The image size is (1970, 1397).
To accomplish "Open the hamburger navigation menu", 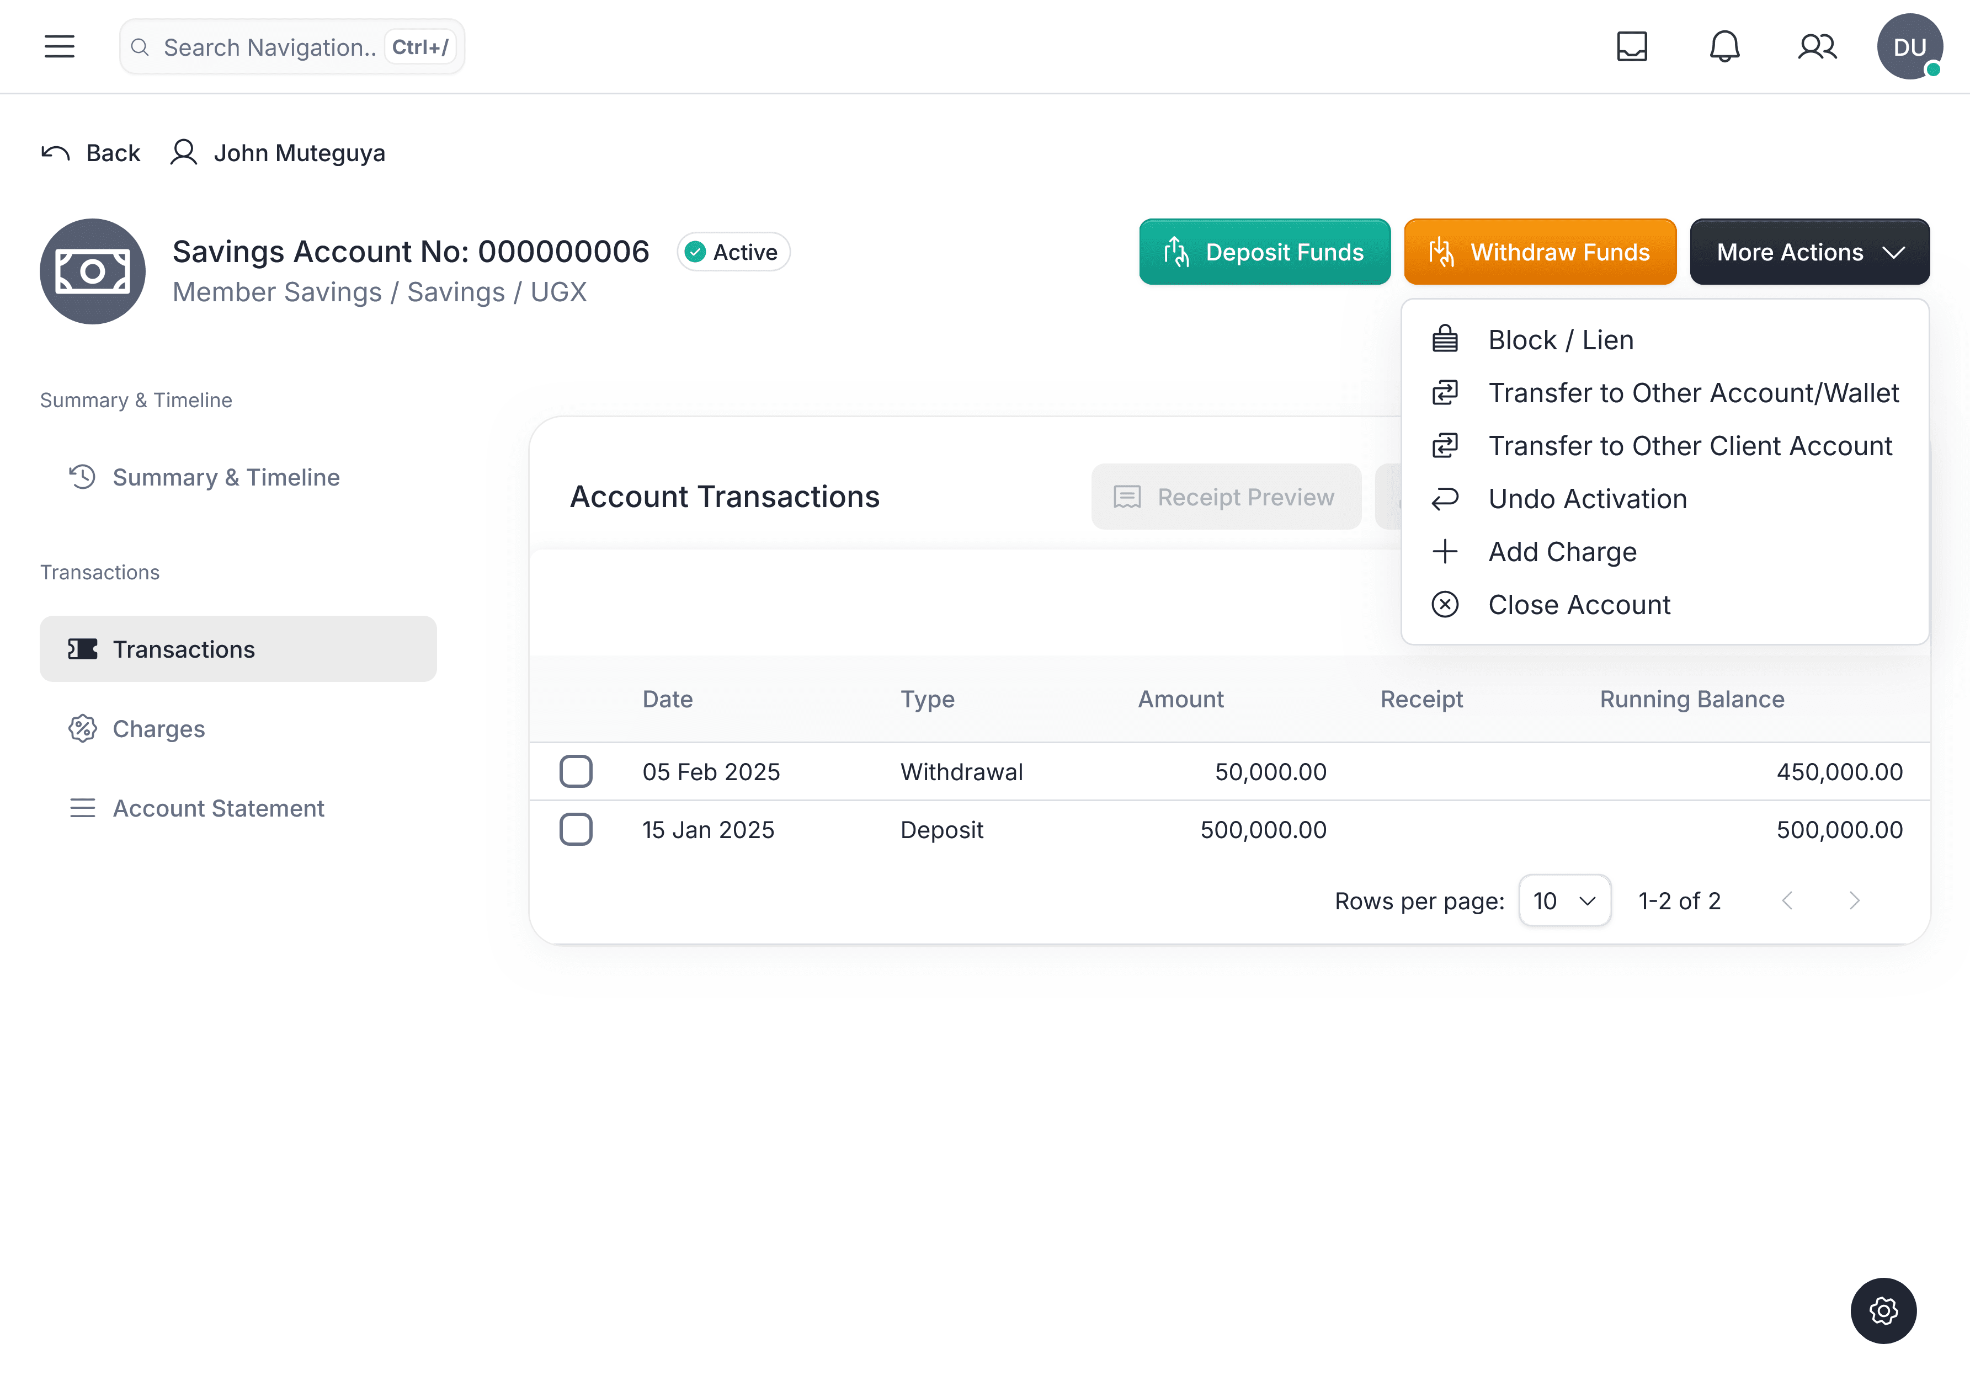I will pyautogui.click(x=60, y=46).
